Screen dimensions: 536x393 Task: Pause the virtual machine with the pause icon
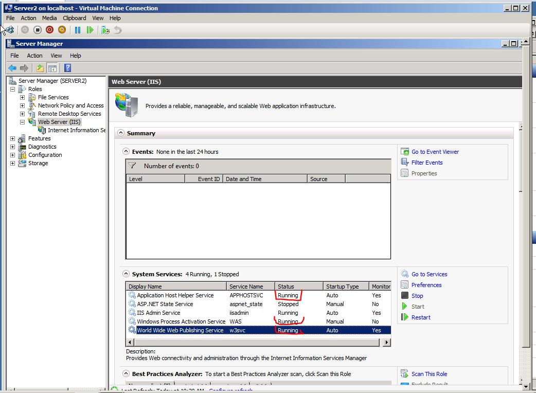click(78, 30)
